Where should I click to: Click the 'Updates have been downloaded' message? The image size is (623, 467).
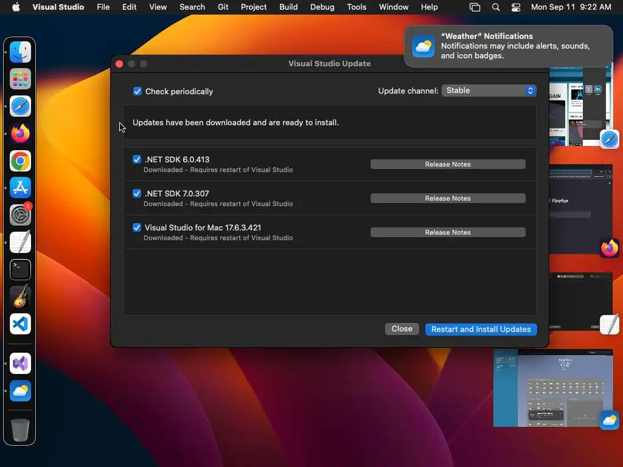[235, 123]
